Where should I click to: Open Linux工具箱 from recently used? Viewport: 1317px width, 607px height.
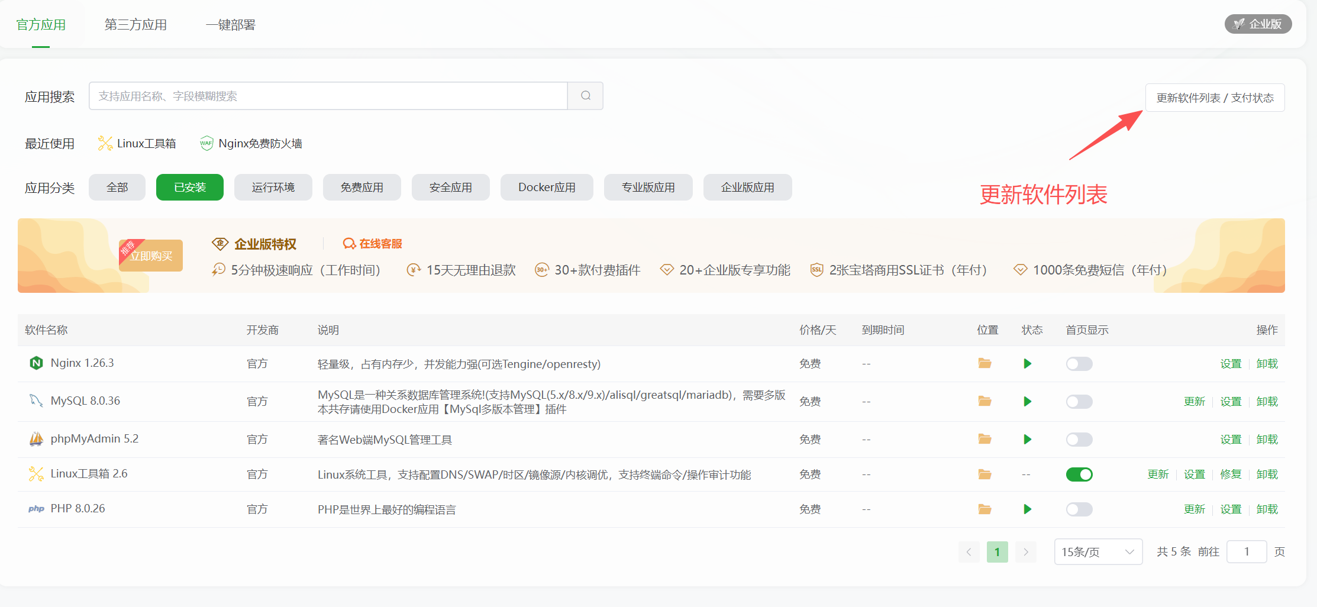coord(137,143)
